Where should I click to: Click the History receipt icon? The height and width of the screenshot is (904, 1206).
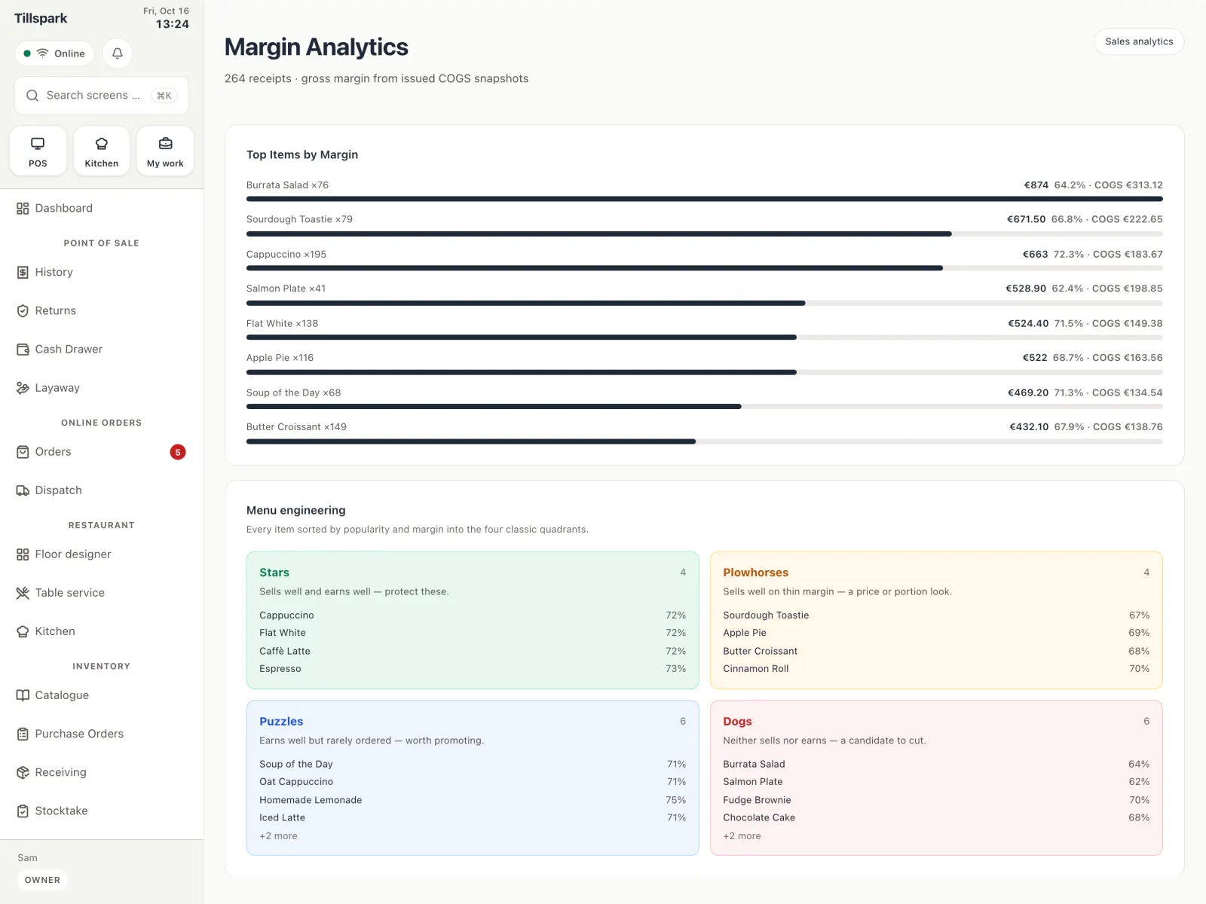pos(23,273)
